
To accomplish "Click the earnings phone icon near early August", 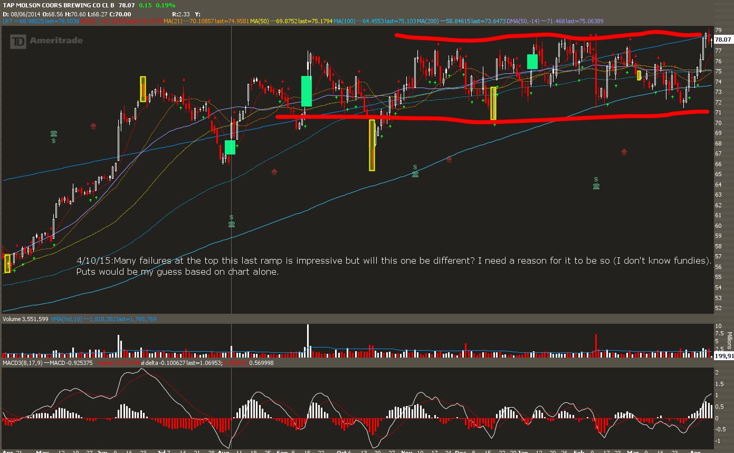I will 232,224.
